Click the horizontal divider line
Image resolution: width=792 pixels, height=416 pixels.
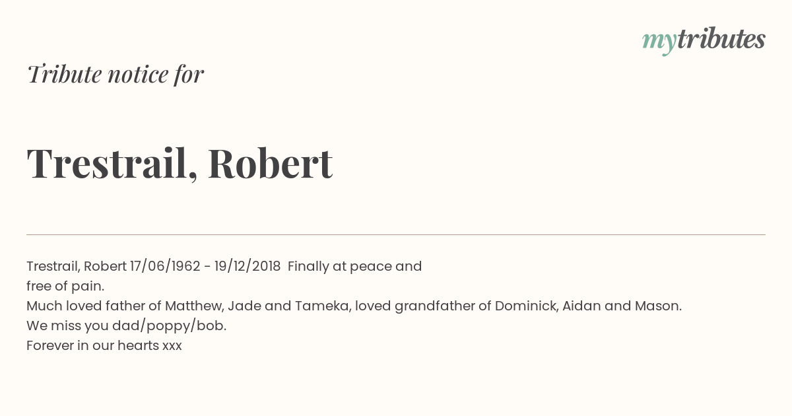[x=396, y=234]
